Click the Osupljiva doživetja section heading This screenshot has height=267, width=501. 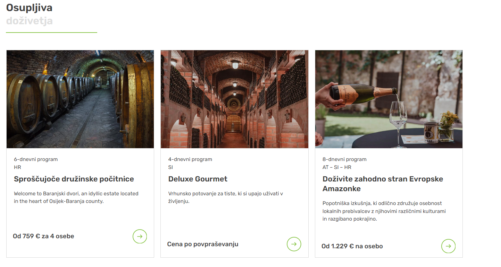coord(30,14)
